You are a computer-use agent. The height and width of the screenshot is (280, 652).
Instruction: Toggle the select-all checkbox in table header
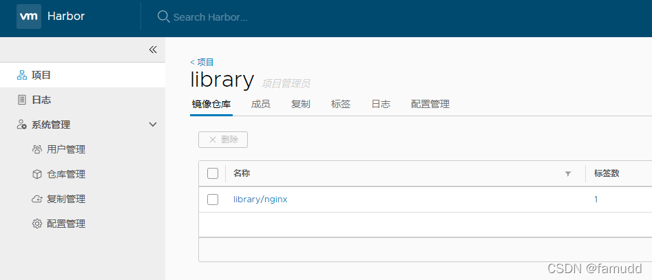213,173
